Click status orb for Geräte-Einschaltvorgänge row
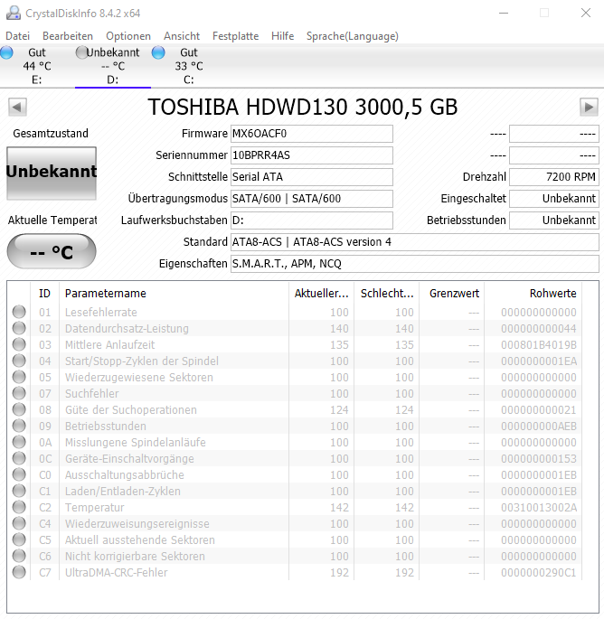Image resolution: width=604 pixels, height=619 pixels. point(19,458)
